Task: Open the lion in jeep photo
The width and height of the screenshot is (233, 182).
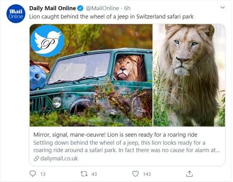Action: pyautogui.click(x=91, y=75)
